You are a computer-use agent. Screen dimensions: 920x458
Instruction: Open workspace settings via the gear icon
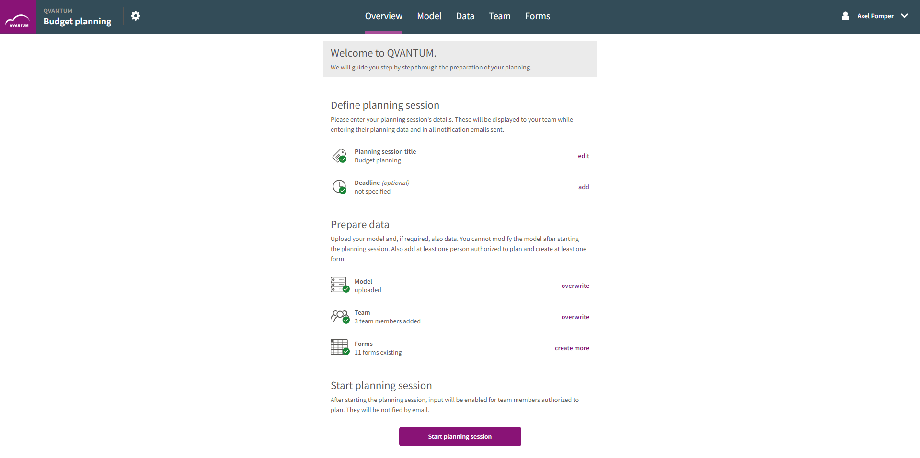tap(136, 16)
